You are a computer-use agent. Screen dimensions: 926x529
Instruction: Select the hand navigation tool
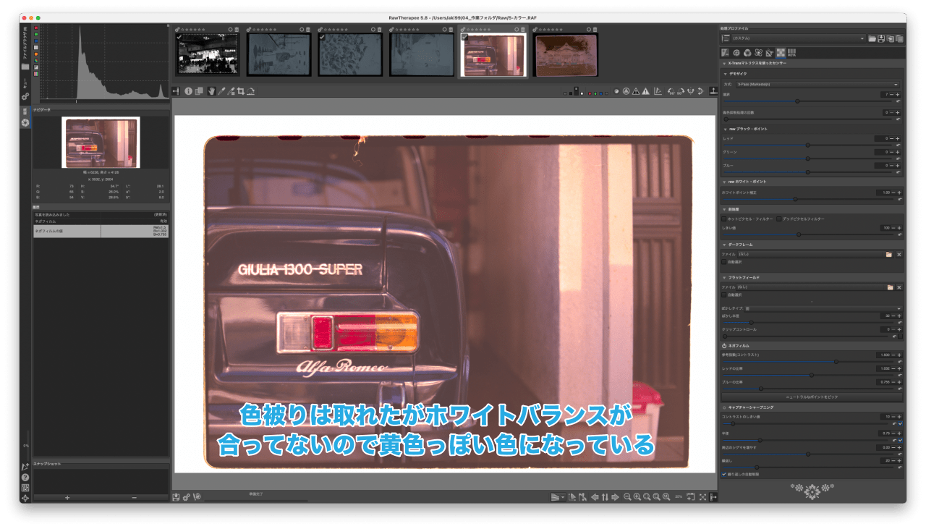click(x=211, y=91)
